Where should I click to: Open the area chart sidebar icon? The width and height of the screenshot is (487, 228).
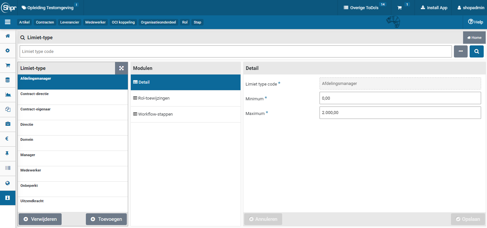point(8,95)
